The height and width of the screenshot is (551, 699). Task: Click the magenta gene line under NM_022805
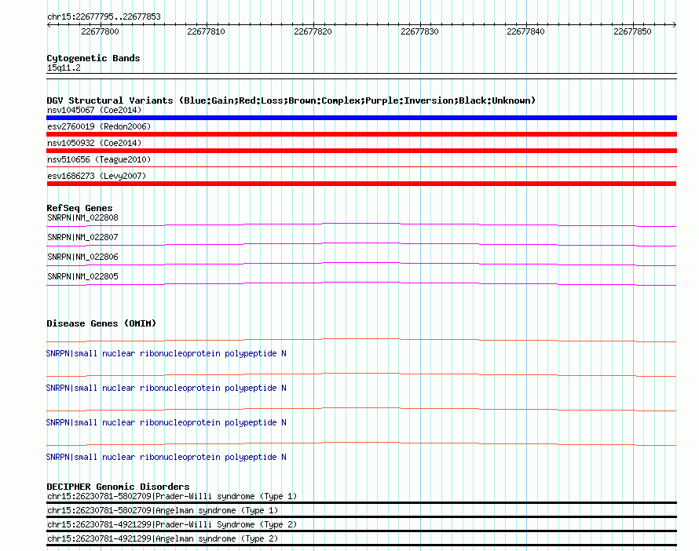click(x=361, y=283)
